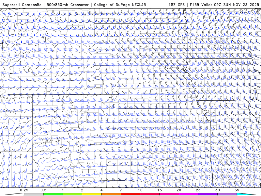Select the magenta color bar segment between 20 and 25
Image resolution: width=261 pixels, height=196 pixels.
[x=189, y=194]
